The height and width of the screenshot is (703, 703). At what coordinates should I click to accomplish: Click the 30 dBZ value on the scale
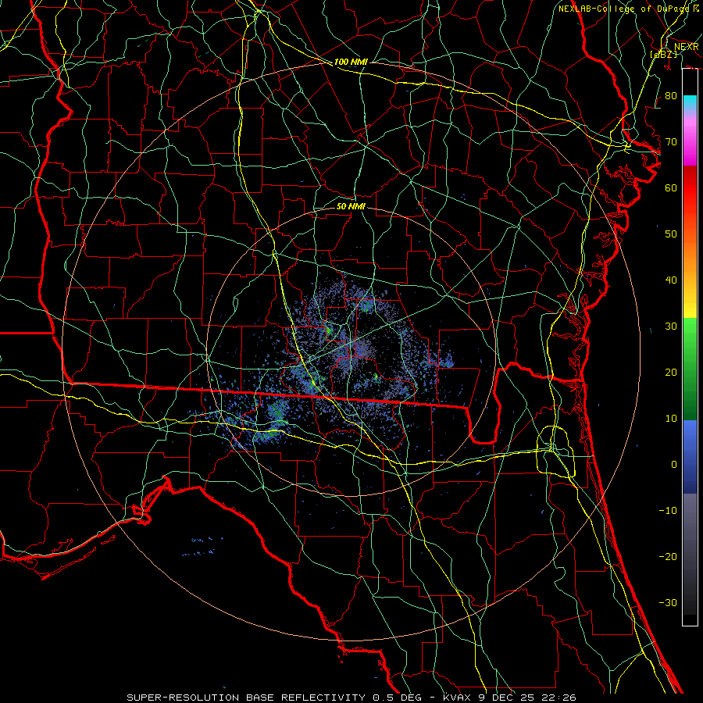click(x=671, y=327)
